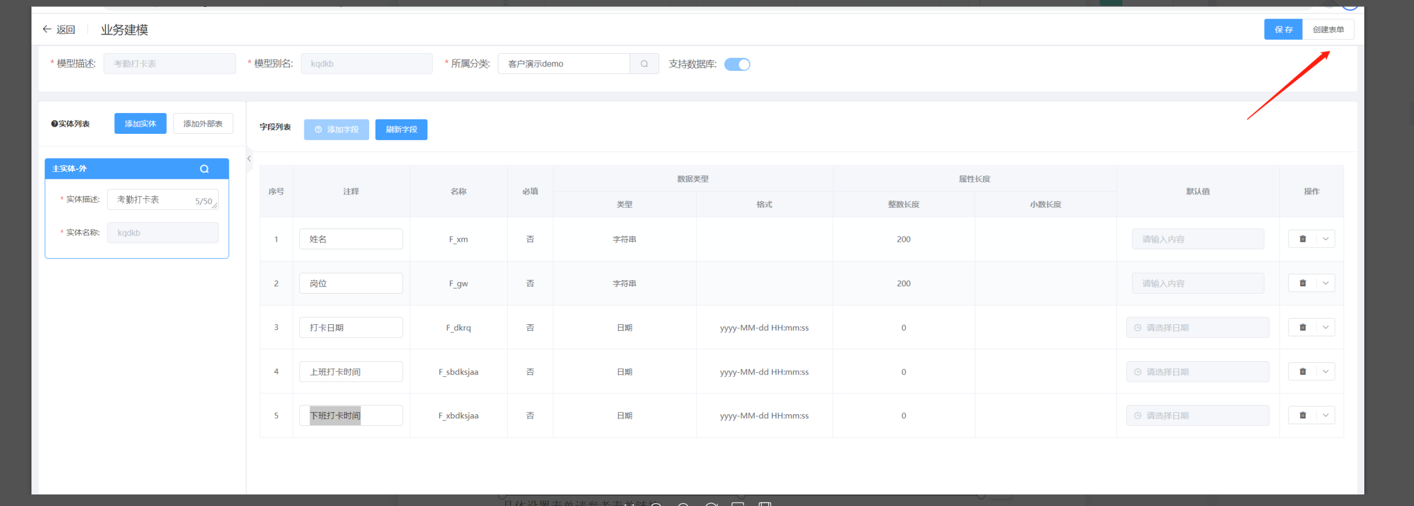The image size is (1414, 506).
Task: Collapse the left entity panel arrow
Action: click(x=249, y=159)
